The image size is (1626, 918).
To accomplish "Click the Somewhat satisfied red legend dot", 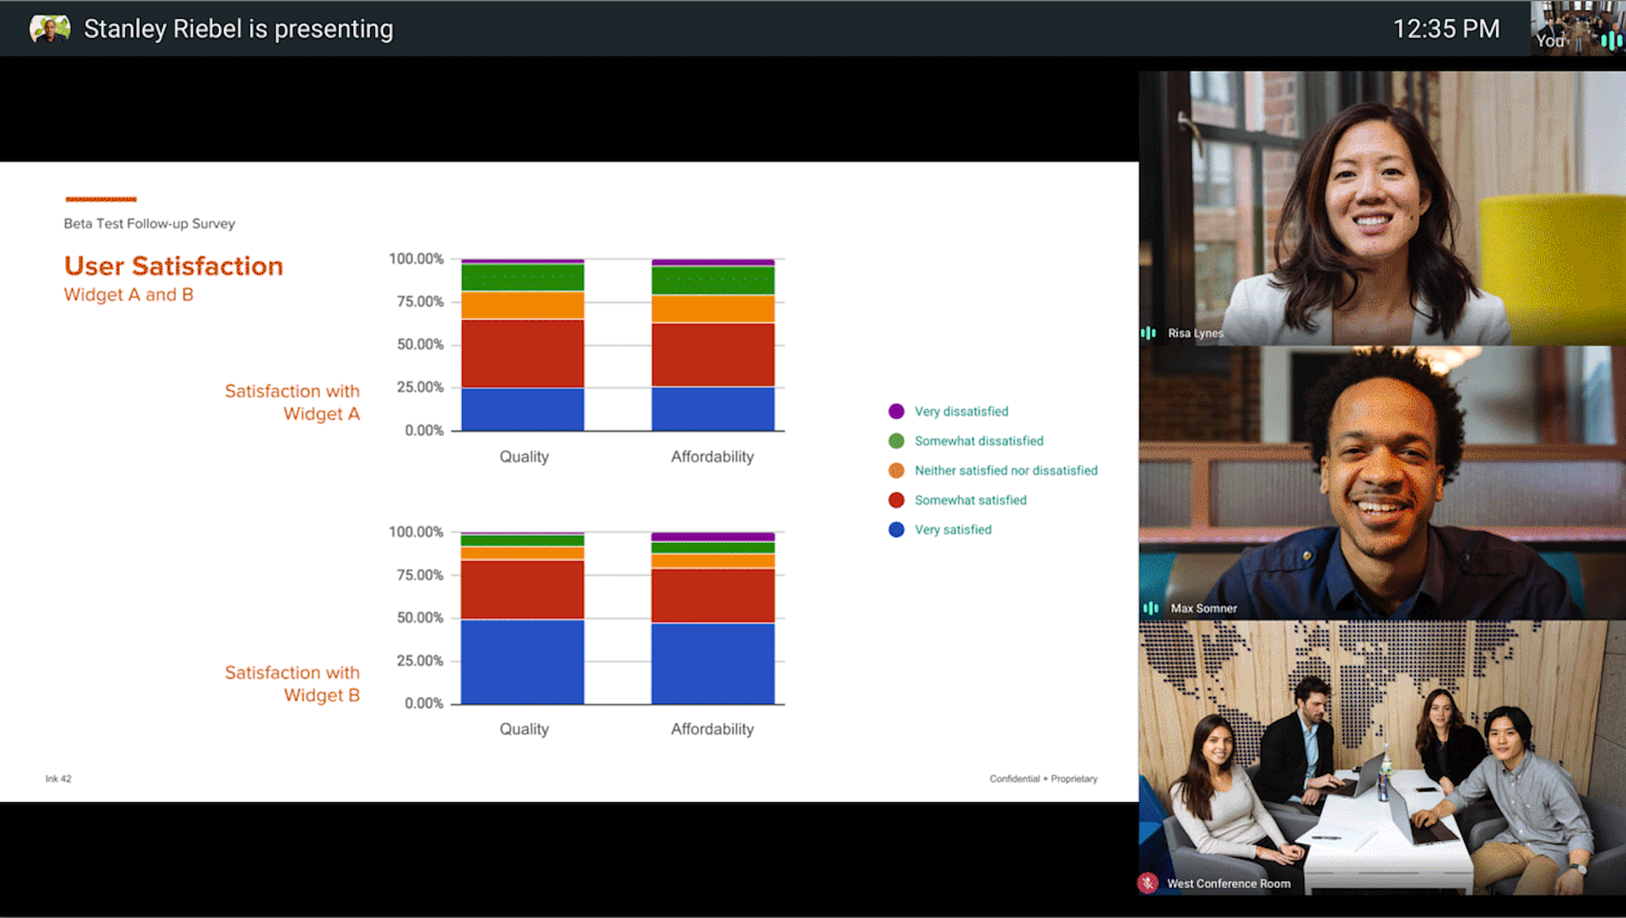I will click(x=896, y=500).
